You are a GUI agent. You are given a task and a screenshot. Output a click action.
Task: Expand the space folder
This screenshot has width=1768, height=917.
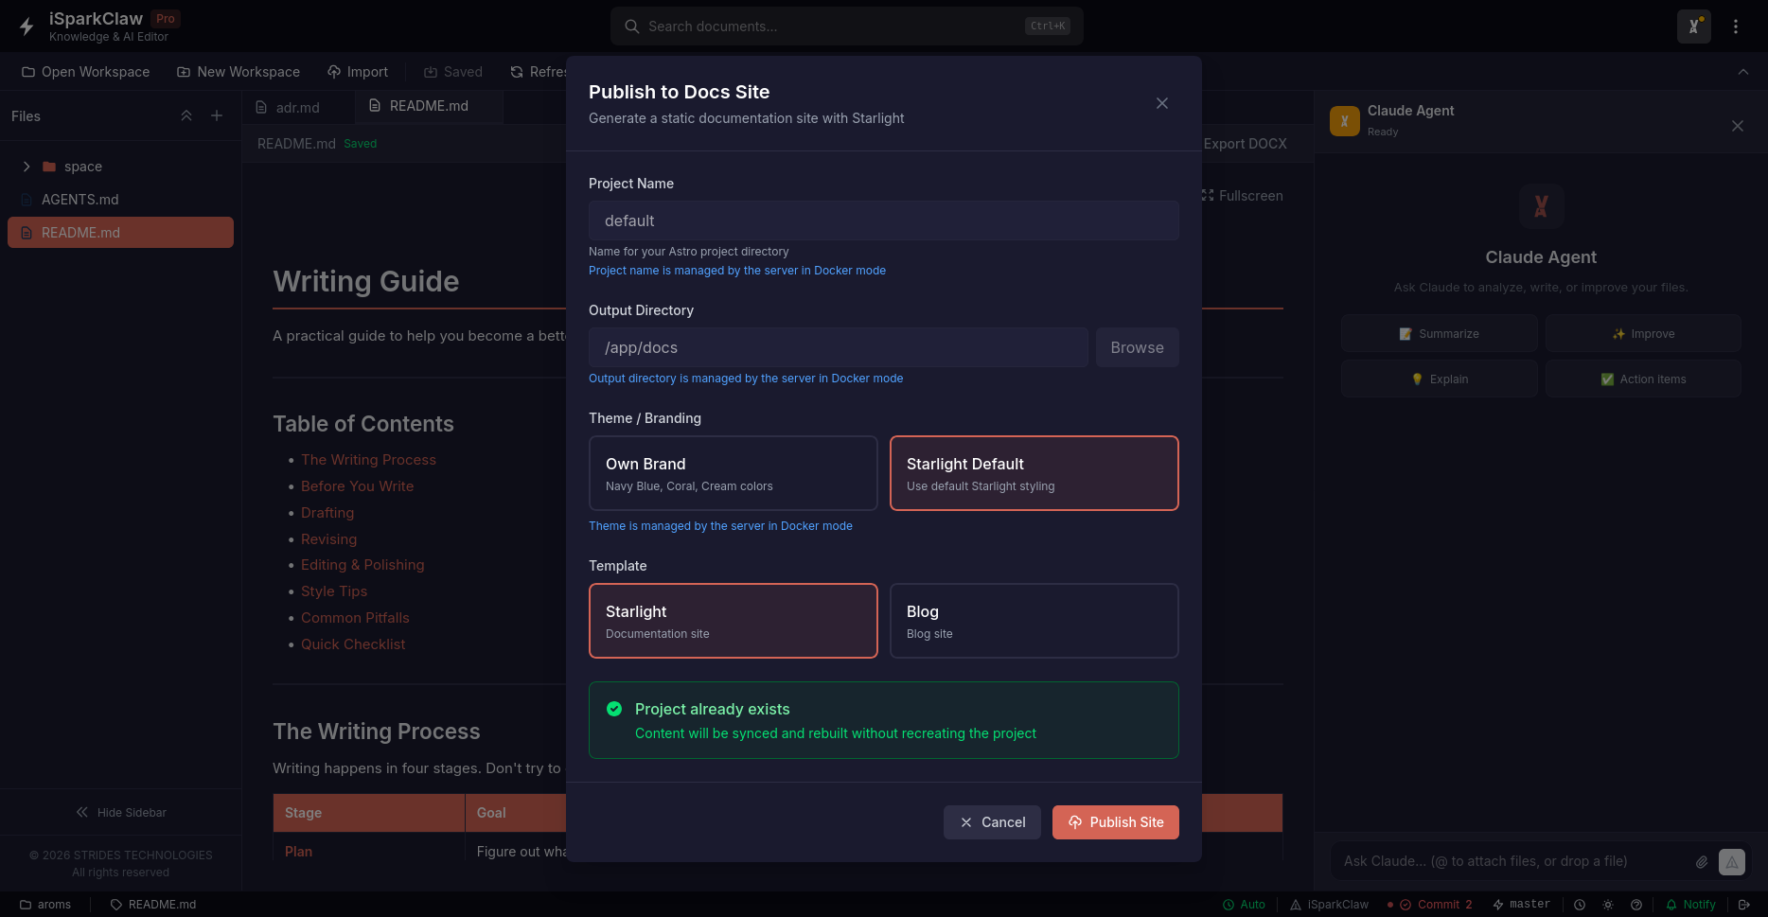click(x=27, y=167)
